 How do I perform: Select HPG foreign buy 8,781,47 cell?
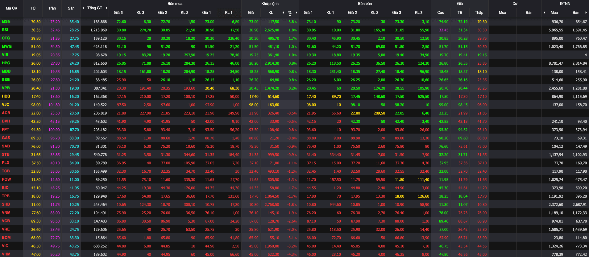[556, 63]
